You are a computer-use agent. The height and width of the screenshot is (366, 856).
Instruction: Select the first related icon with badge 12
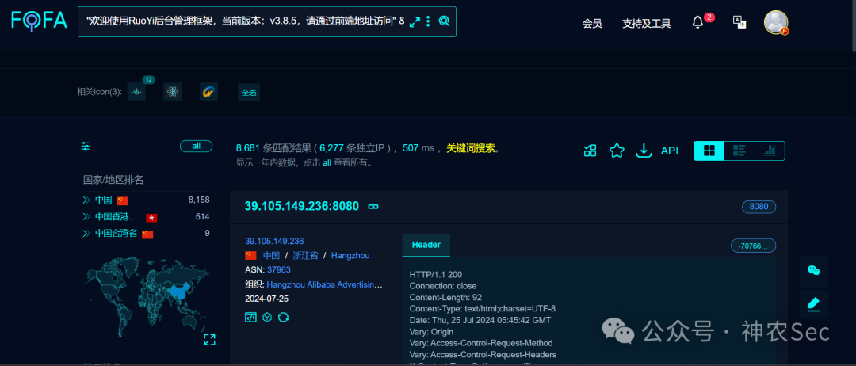coord(136,92)
